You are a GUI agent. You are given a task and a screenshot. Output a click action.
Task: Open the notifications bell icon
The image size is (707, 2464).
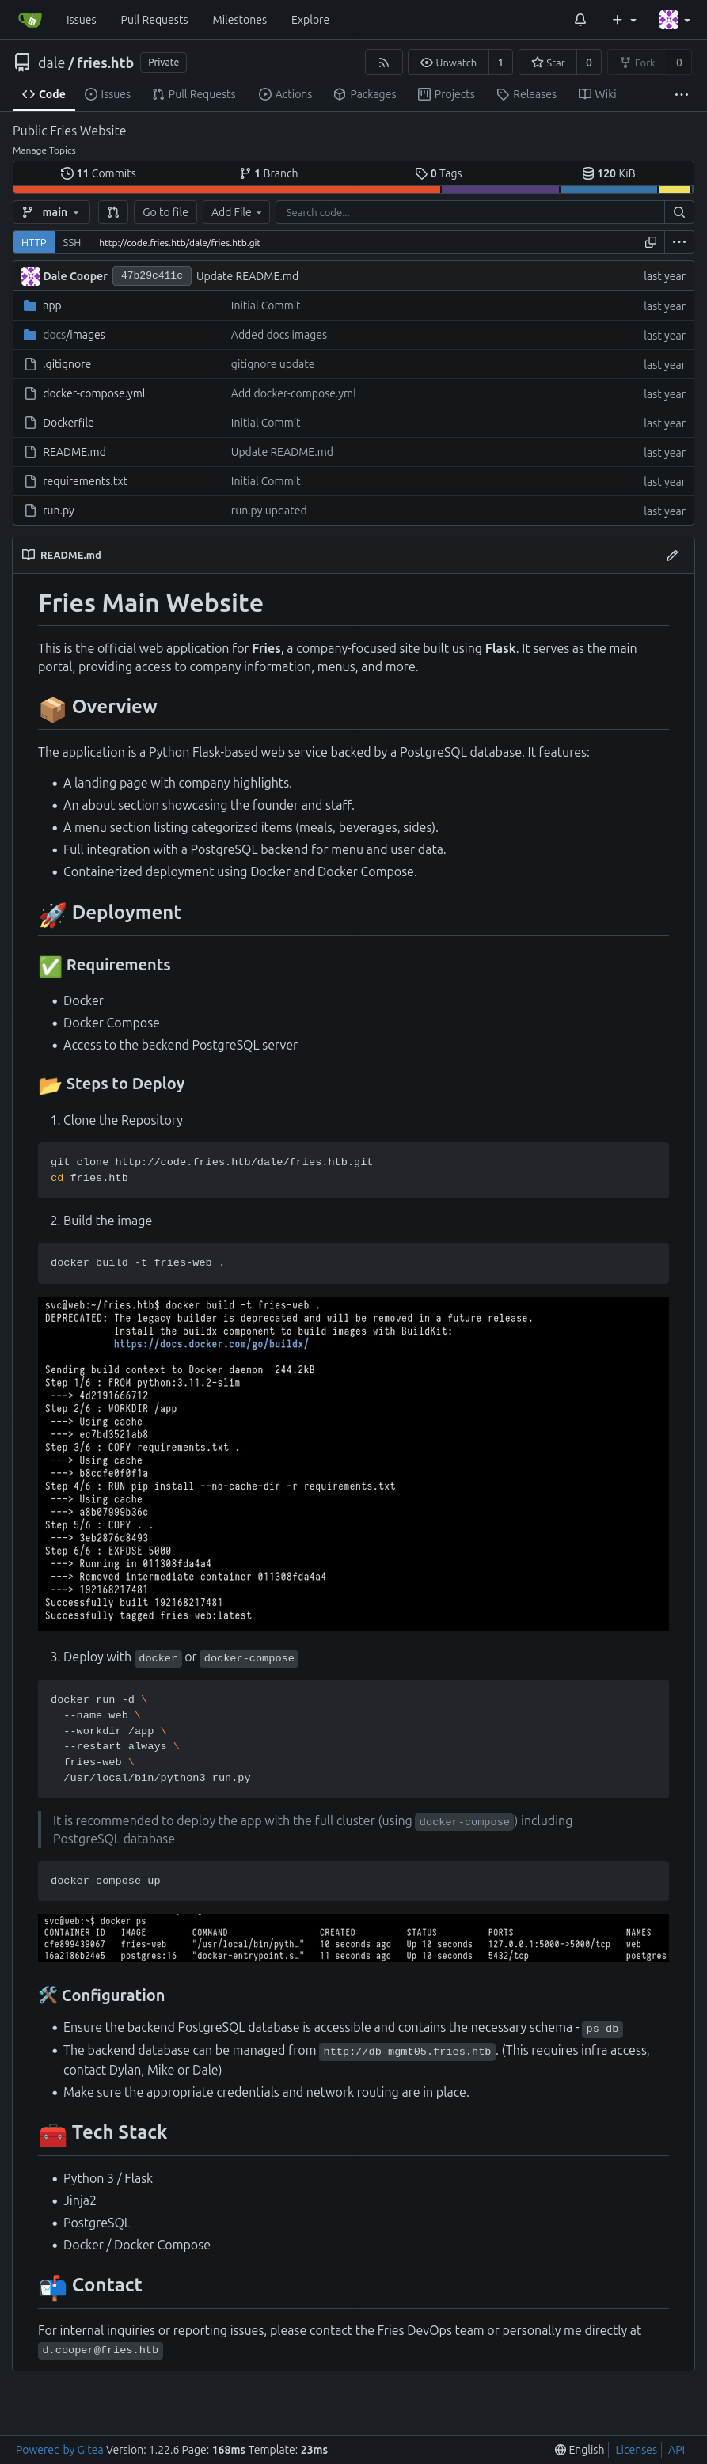tap(580, 19)
